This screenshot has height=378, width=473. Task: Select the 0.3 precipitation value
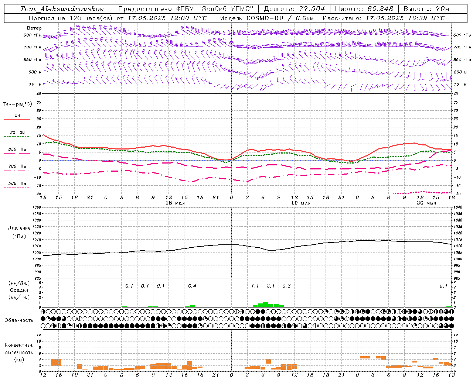click(286, 286)
